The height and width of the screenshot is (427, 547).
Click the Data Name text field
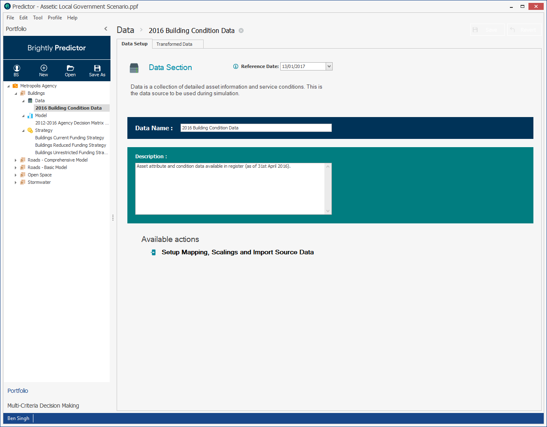click(x=256, y=128)
